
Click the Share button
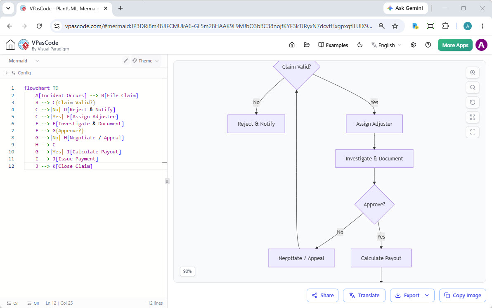click(x=322, y=295)
